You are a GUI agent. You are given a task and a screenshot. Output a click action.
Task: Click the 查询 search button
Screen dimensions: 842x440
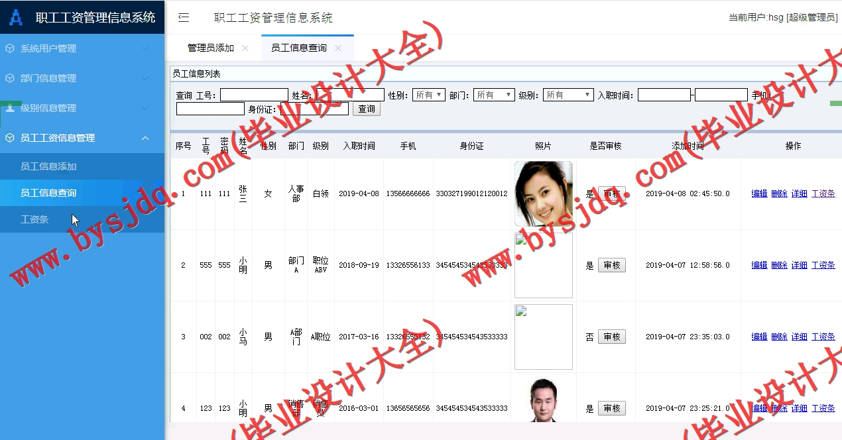pyautogui.click(x=366, y=109)
